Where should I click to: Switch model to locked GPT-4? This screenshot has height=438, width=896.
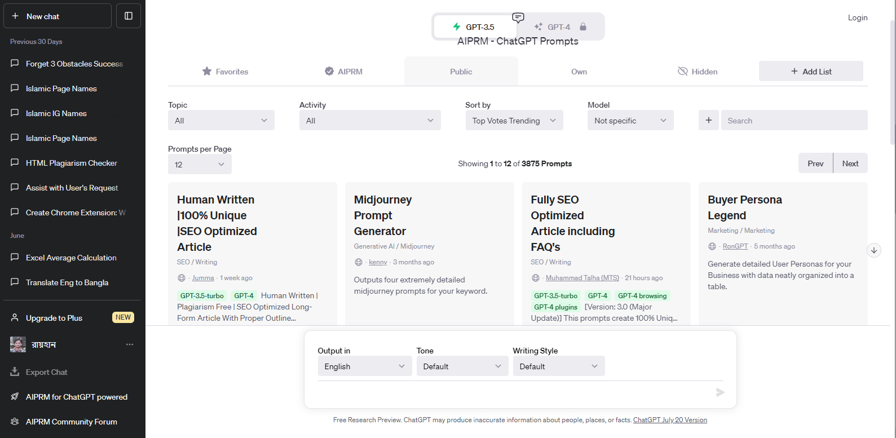560,27
